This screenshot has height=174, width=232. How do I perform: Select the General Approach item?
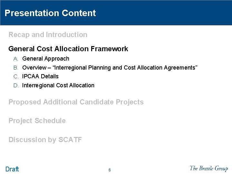coord(46,59)
